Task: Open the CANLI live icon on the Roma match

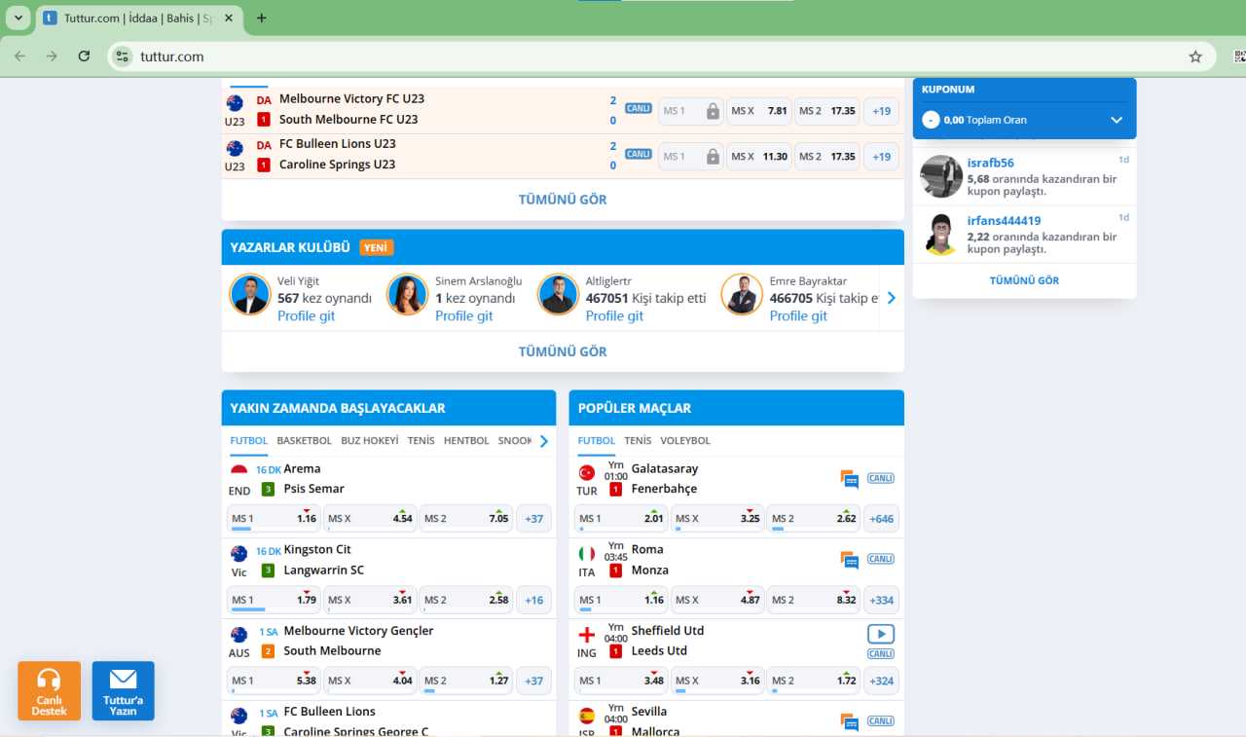Action: point(881,559)
